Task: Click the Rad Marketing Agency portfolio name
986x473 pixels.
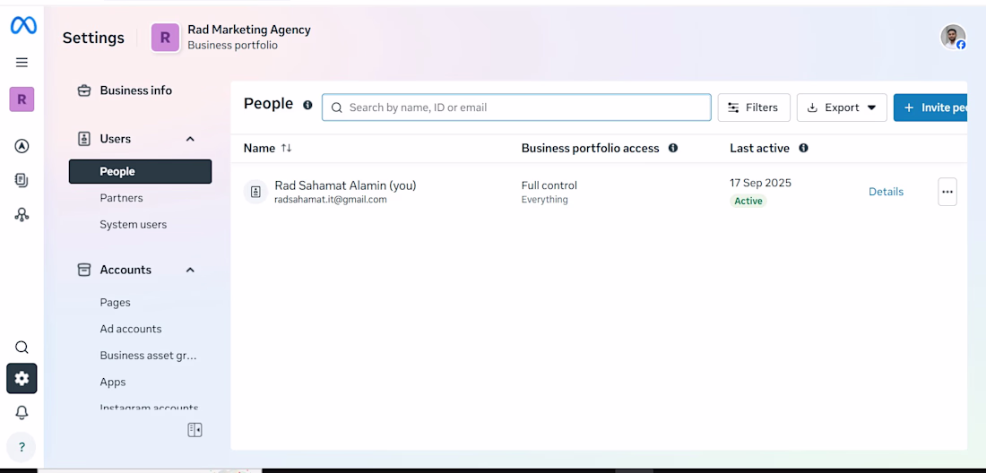Action: (249, 30)
